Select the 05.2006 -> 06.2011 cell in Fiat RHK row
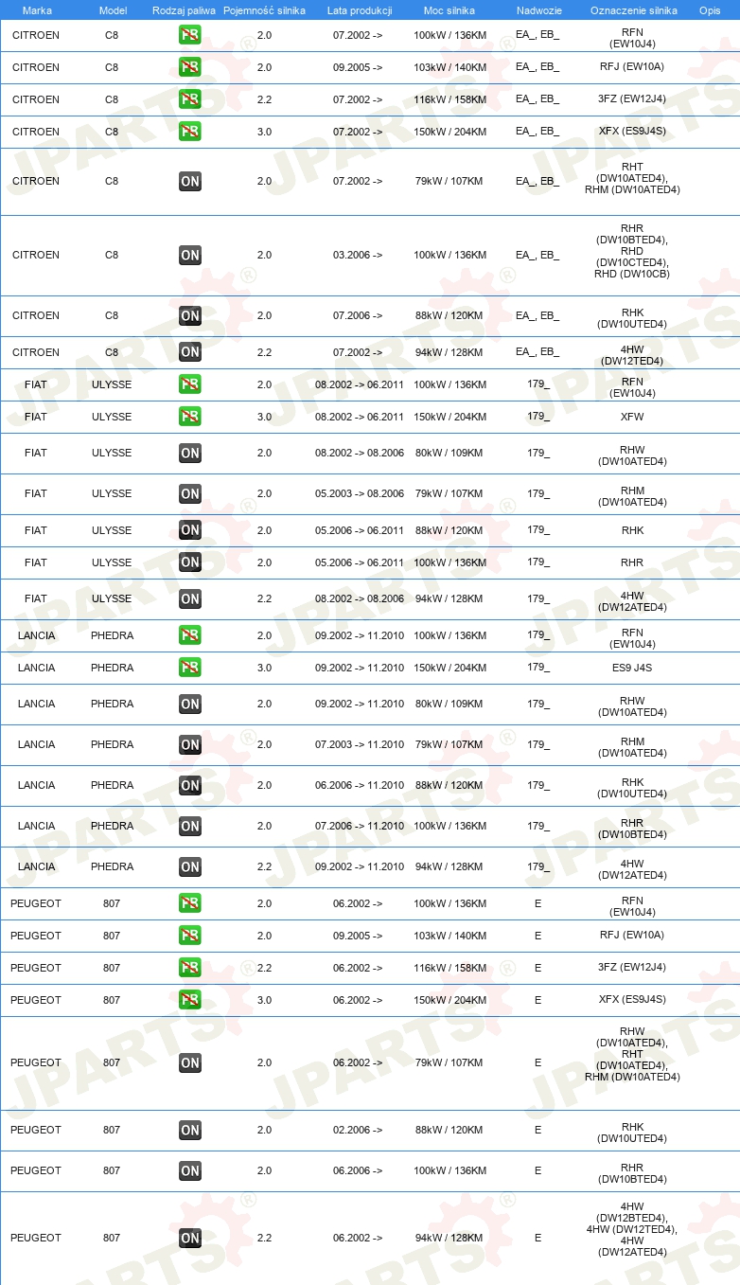The image size is (740, 1285). click(x=360, y=530)
